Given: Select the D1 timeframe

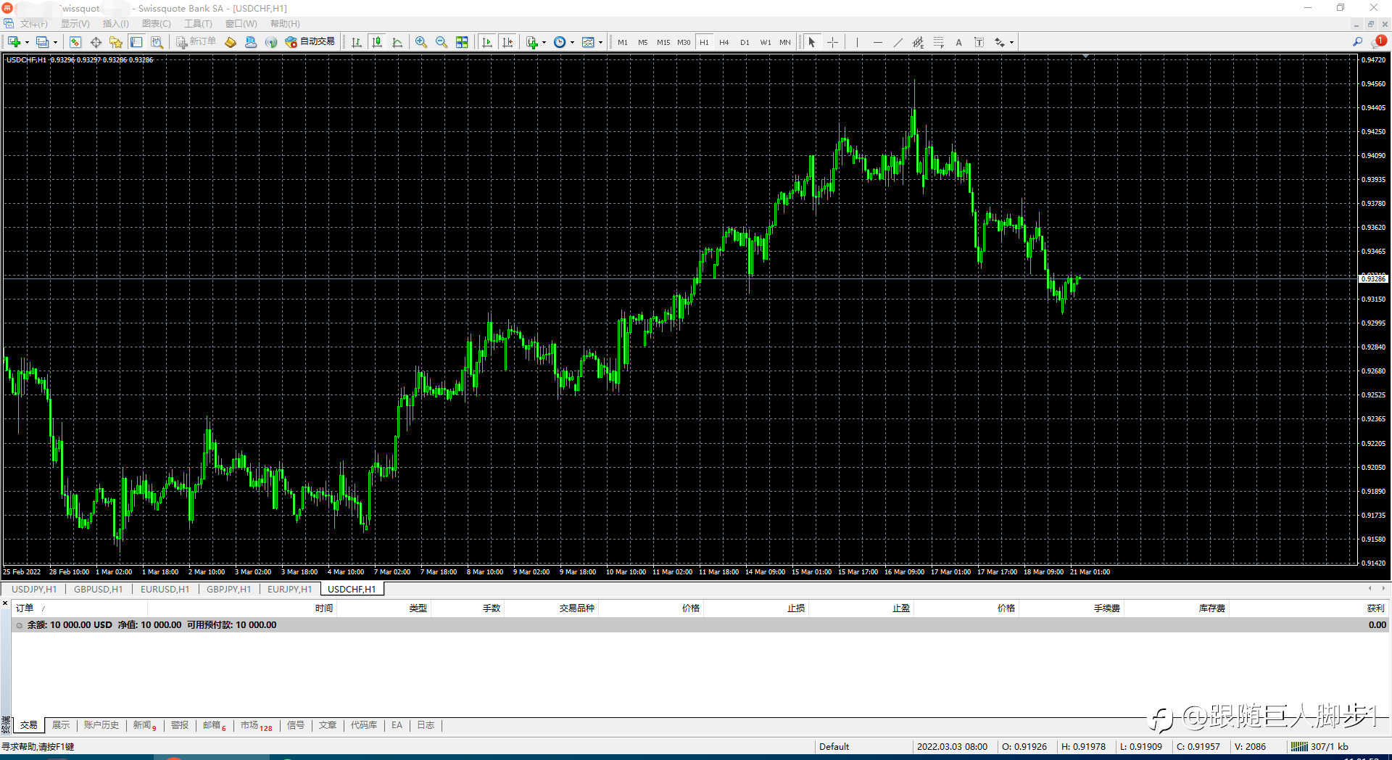Looking at the screenshot, I should pos(745,42).
